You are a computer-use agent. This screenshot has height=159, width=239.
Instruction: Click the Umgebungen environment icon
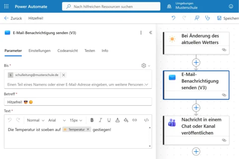pos(169,6)
